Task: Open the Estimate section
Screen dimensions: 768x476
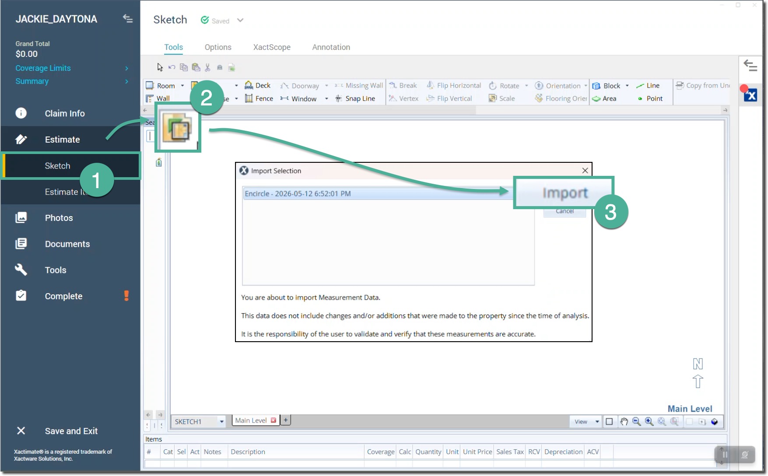Action: 70,140
